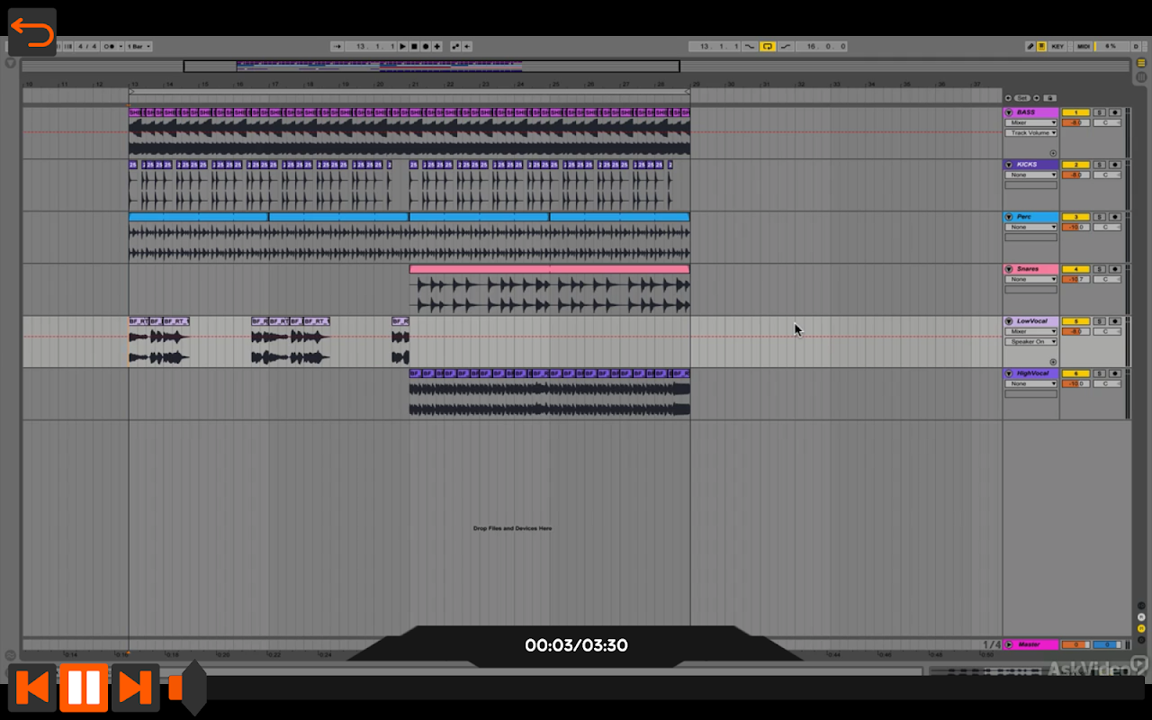Open the BASS Track Volume control chooser
This screenshot has height=720, width=1152.
1031,133
